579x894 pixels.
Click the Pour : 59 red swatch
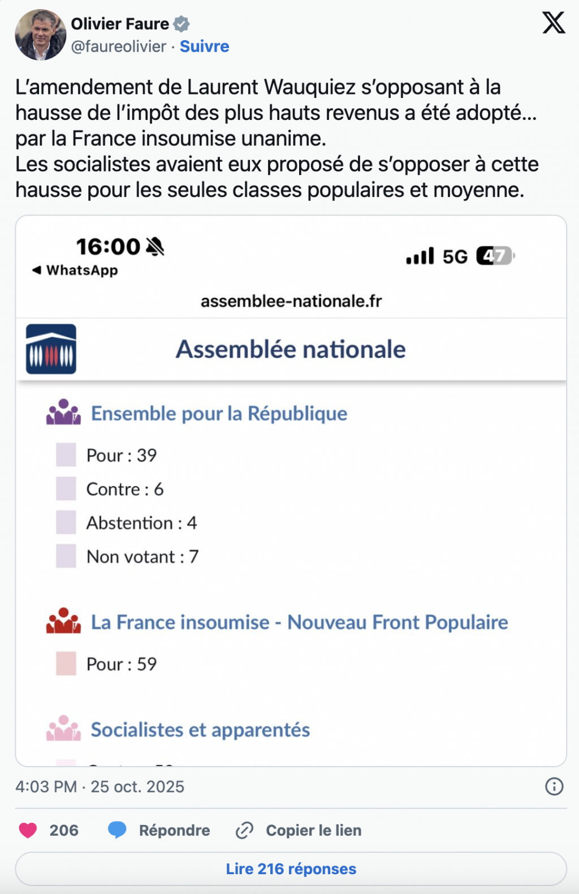point(66,664)
